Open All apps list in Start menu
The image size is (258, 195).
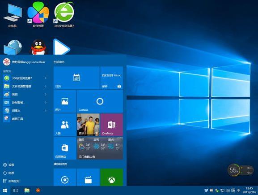tap(11, 181)
